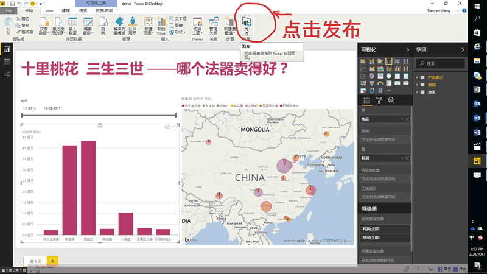Open dropdown arrow on 物品 axis field
Viewport: 487px width, 274px height.
click(x=402, y=119)
